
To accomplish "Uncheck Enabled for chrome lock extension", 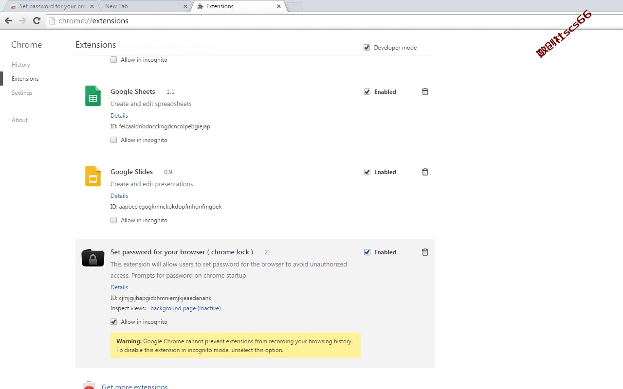I will click(x=367, y=252).
